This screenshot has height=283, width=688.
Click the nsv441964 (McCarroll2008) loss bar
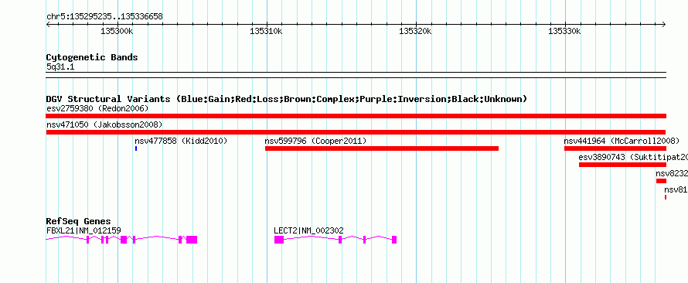(615, 148)
